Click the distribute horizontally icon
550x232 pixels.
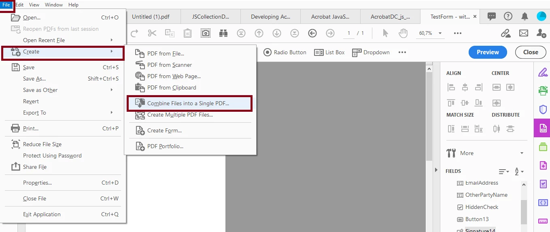tap(497, 129)
